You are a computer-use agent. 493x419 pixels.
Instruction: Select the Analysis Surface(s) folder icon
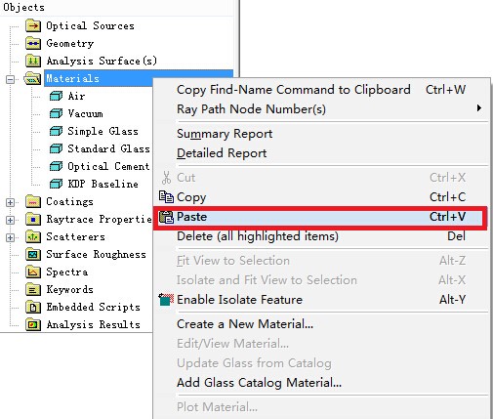[33, 61]
